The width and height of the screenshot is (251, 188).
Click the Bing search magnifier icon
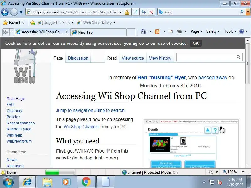pyautogui.click(x=242, y=12)
